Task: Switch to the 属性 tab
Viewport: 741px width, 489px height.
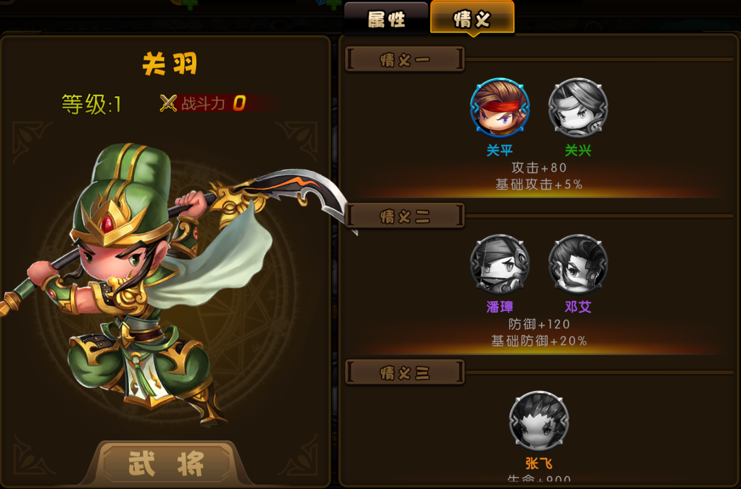Action: pos(386,19)
